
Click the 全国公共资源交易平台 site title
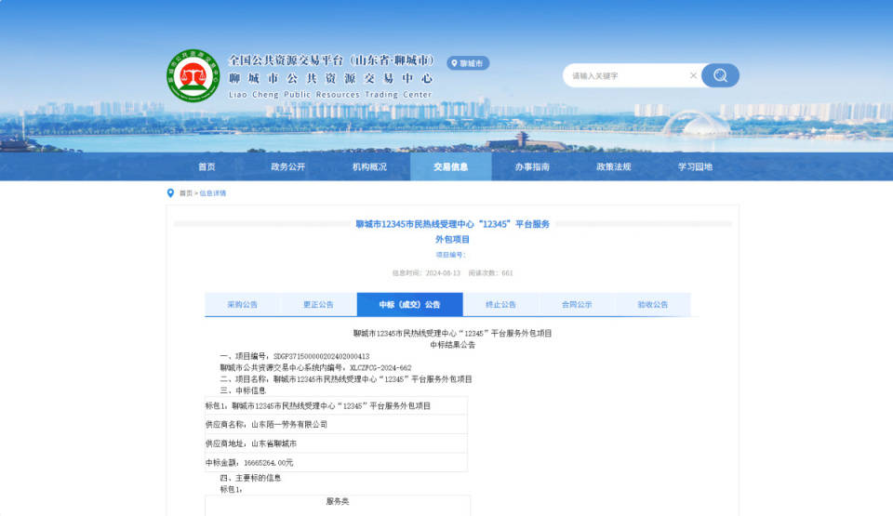331,60
